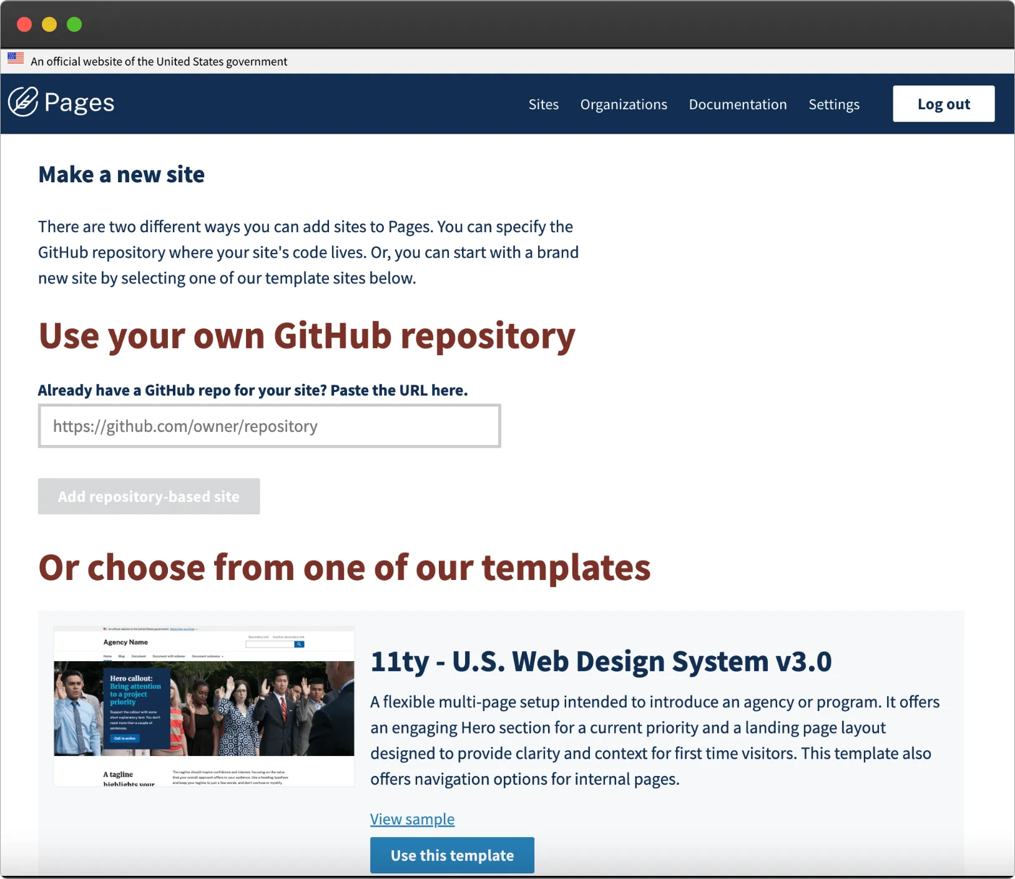The height and width of the screenshot is (879, 1015).
Task: Open the Settings navigation item
Action: (834, 104)
